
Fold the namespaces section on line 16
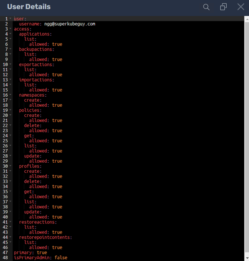tap(10, 95)
